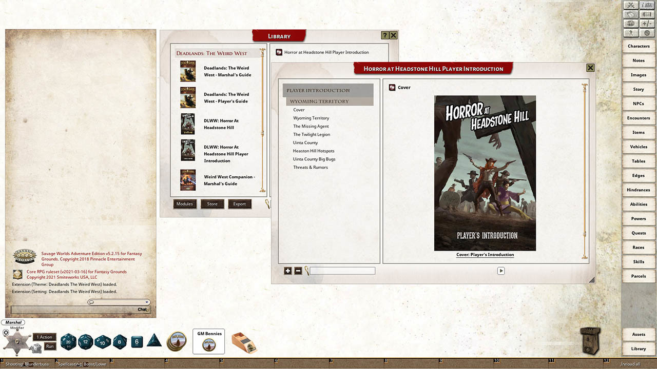
Task: Toggle the gear icon beside the Marshal badge
Action: (x=6, y=332)
